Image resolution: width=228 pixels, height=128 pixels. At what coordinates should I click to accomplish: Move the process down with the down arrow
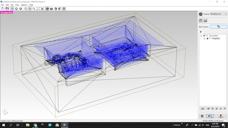[x=225, y=109]
